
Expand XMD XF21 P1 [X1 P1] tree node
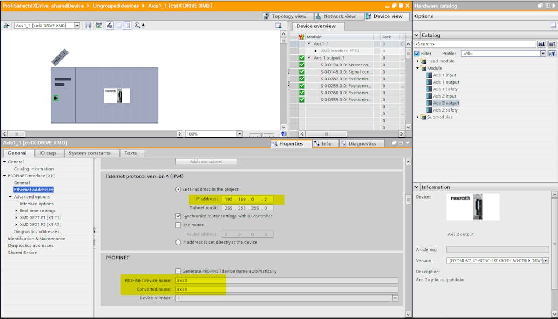click(16, 217)
